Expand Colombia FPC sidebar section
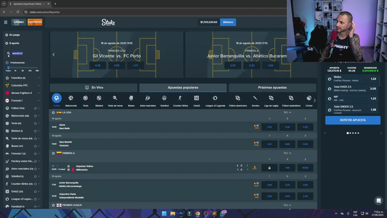 tap(39, 85)
